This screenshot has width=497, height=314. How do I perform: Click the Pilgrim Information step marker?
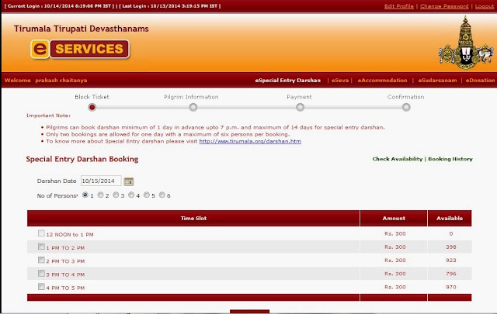pos(193,107)
